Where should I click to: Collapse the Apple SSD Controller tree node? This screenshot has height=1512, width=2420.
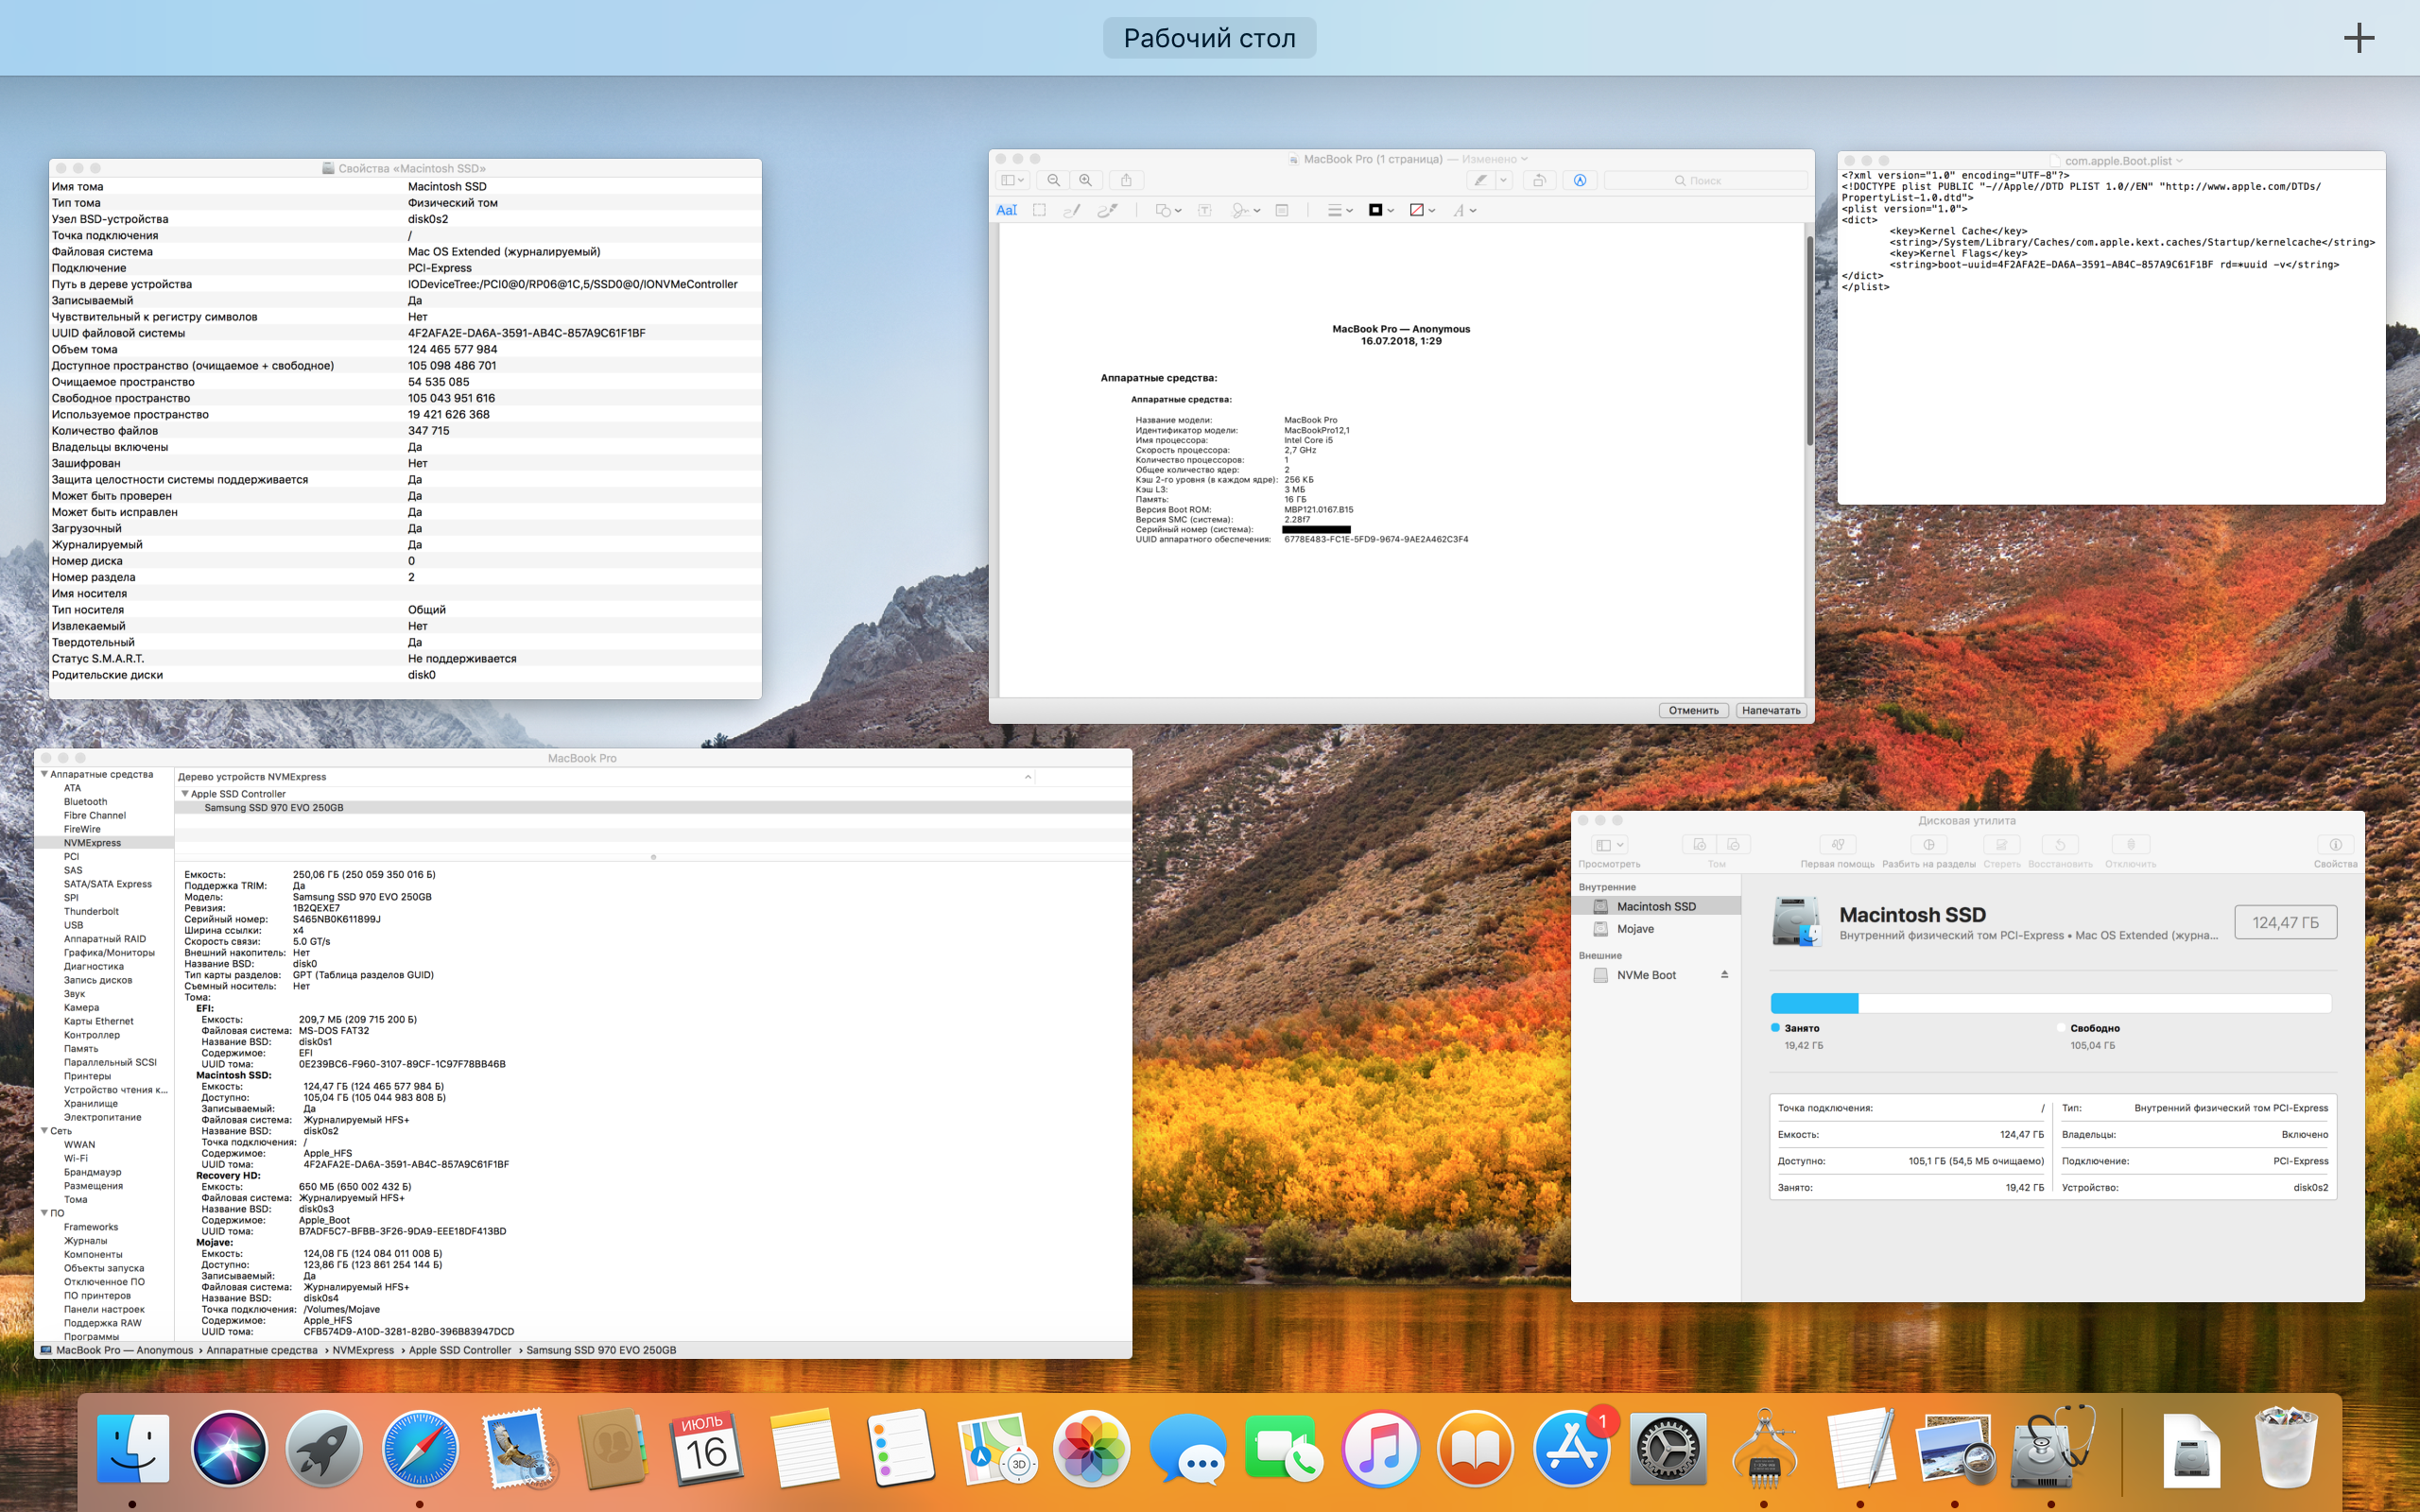coord(185,794)
